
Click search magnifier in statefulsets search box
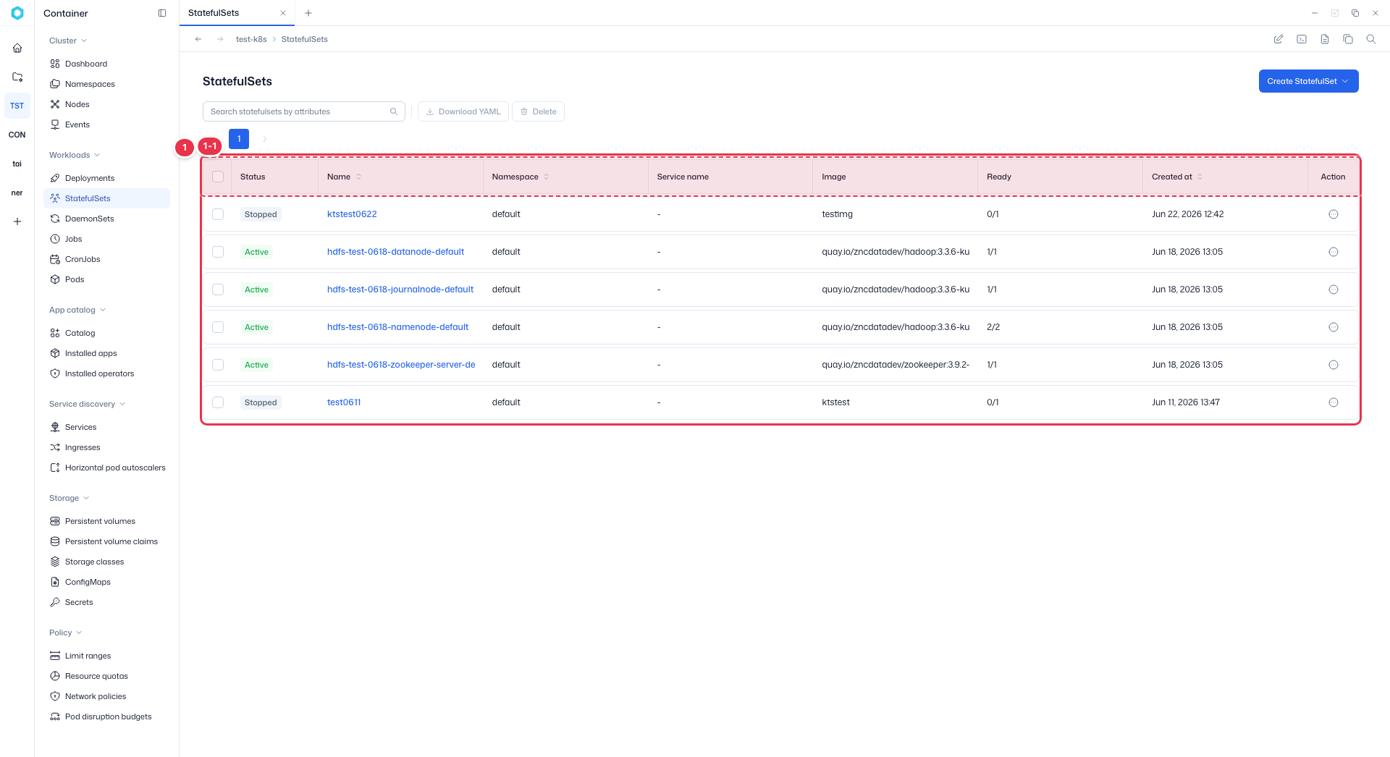394,111
